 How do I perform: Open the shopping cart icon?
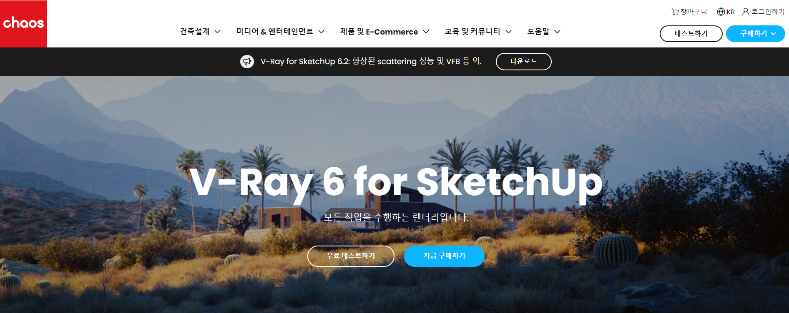(x=675, y=12)
